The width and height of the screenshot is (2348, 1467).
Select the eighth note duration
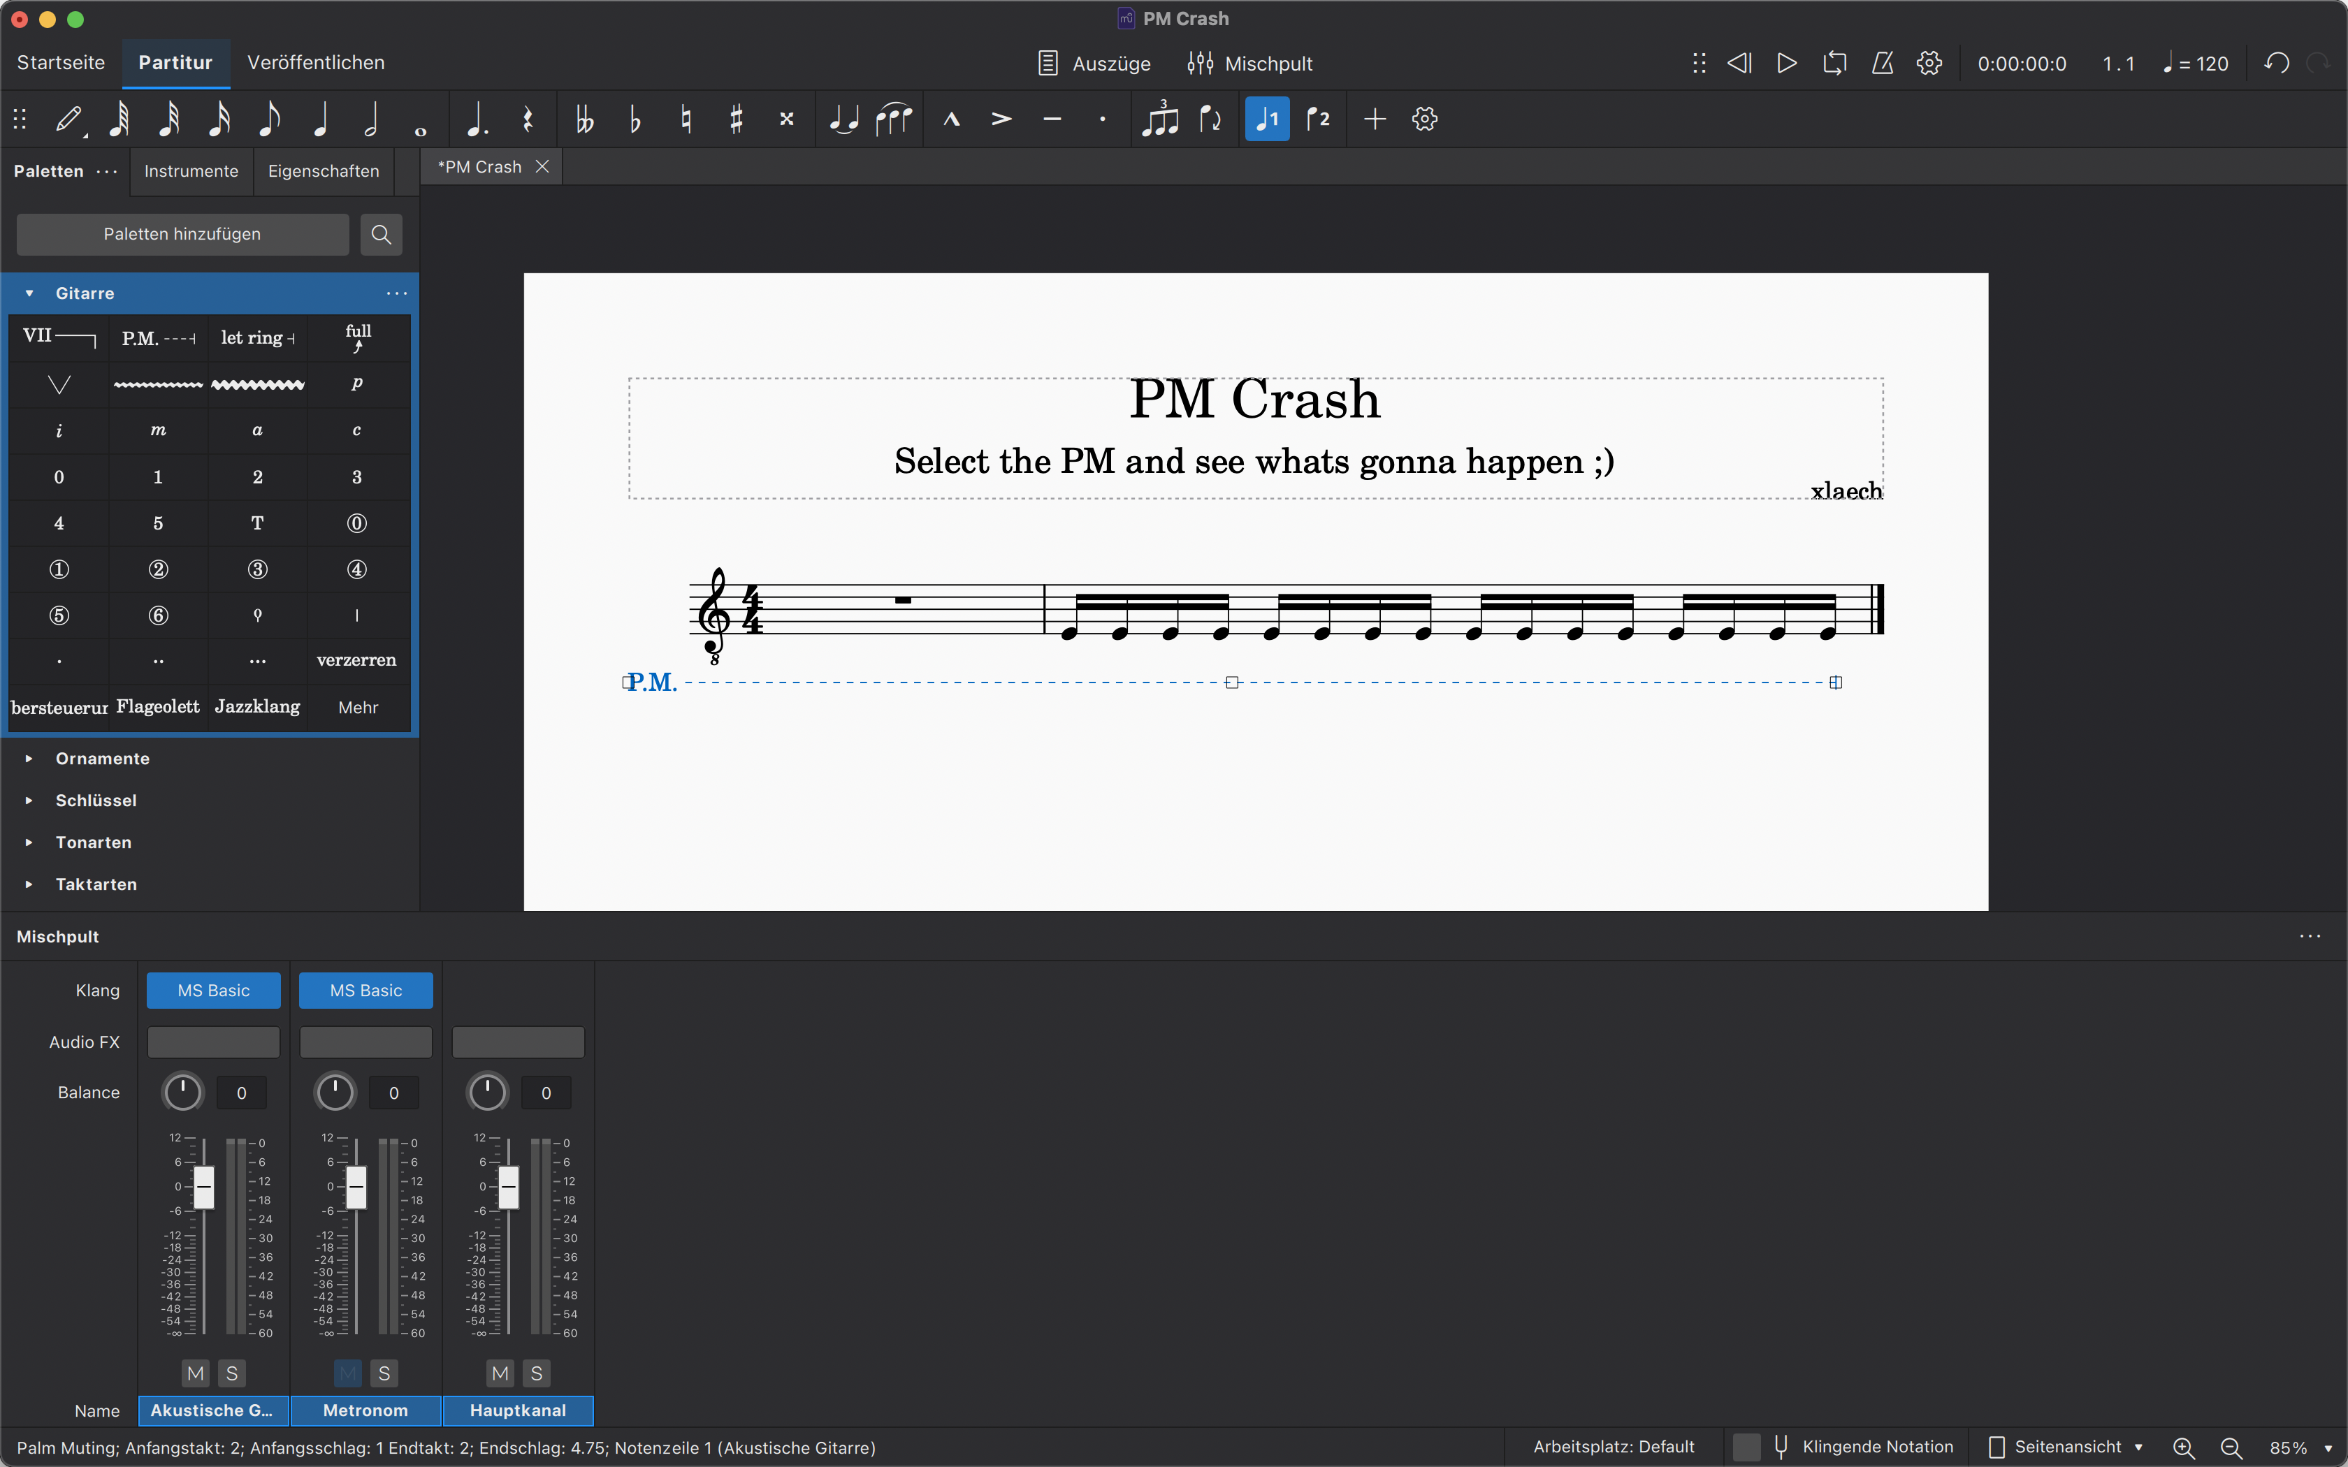269,118
